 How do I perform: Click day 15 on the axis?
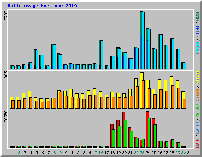click(x=95, y=153)
